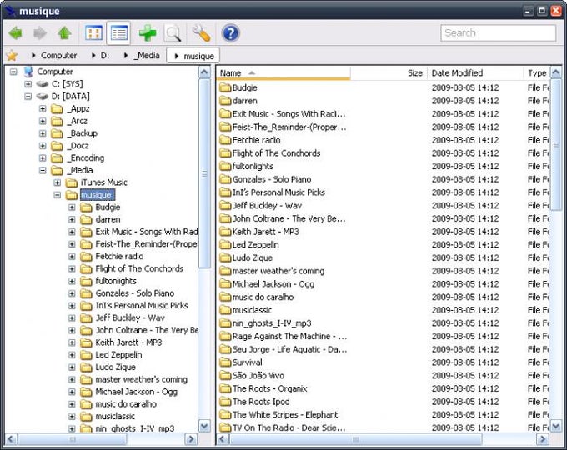
Task: Click the Ludo Zique folder icon in list
Action: tap(225, 257)
